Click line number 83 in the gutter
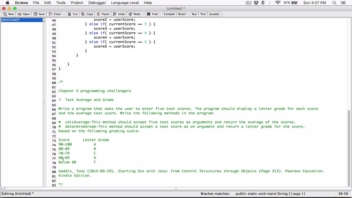Viewport: 352px width, 198px height. pyautogui.click(x=54, y=185)
